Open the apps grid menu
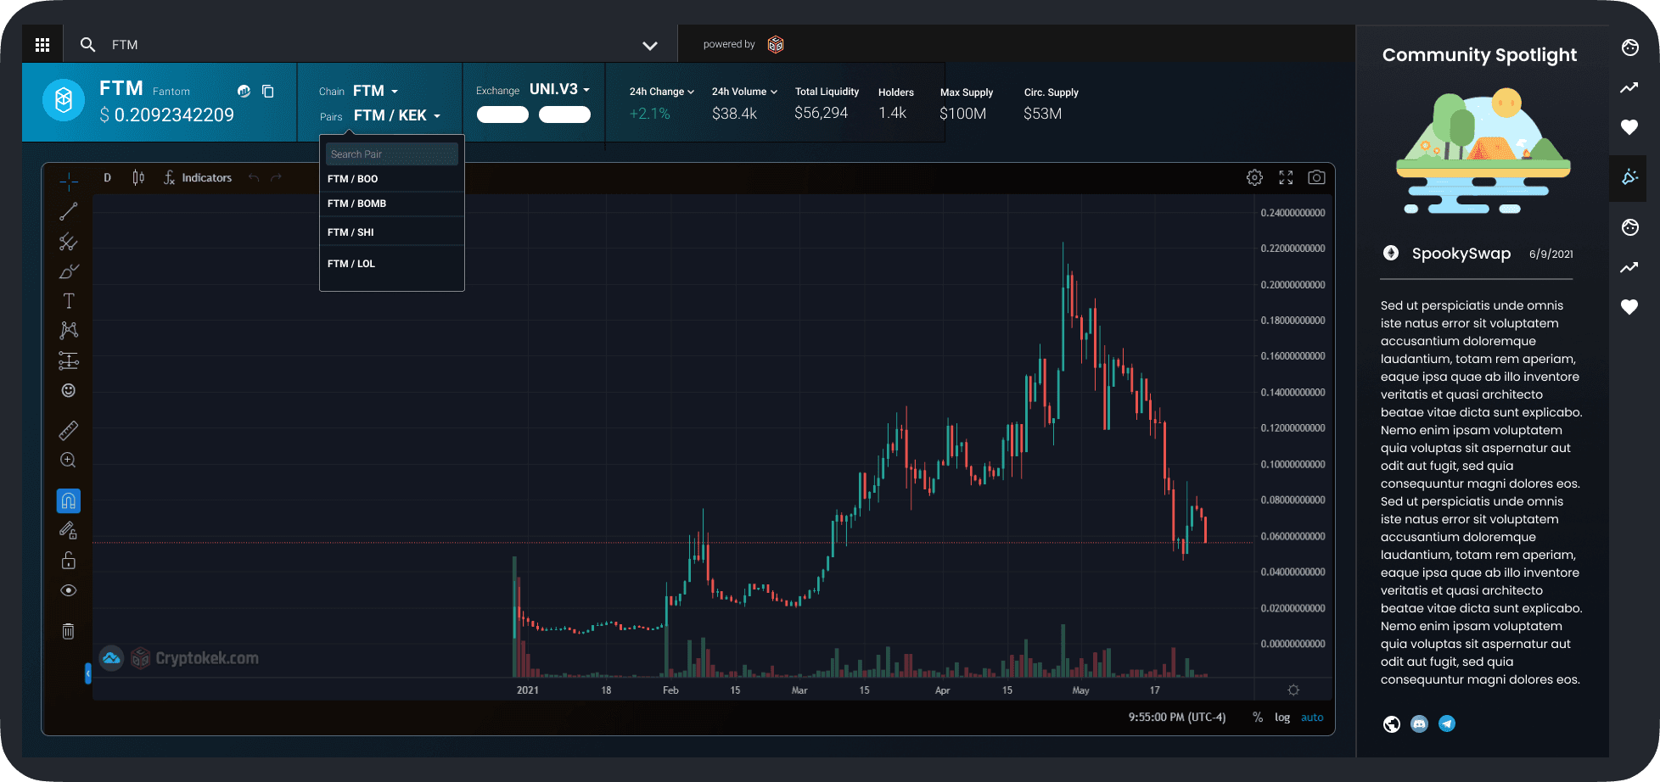This screenshot has width=1660, height=782. [42, 44]
